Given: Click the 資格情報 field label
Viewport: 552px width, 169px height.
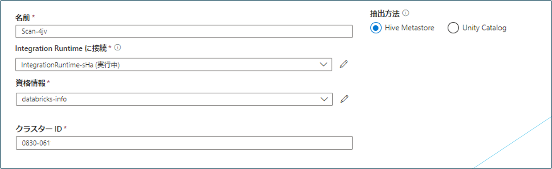Looking at the screenshot, I should tap(30, 82).
